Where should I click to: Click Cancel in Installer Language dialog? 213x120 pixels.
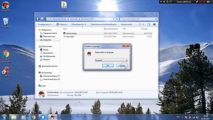[x=122, y=66]
